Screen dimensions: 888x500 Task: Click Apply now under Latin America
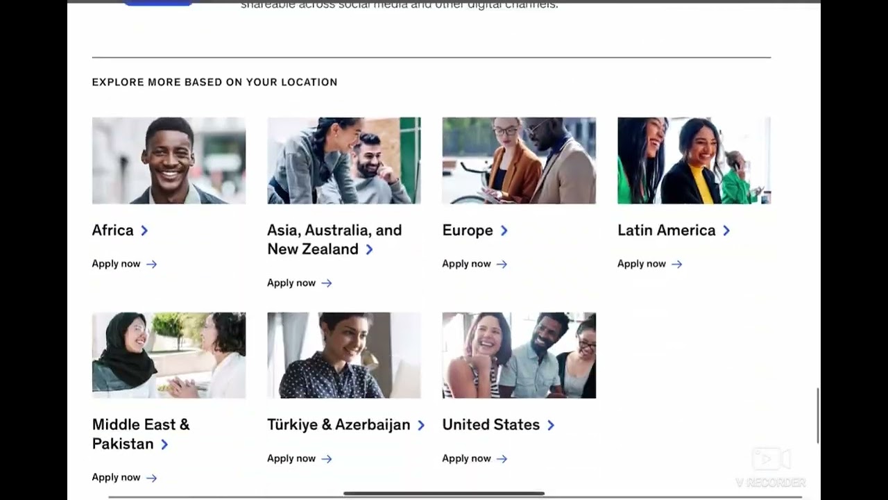[x=642, y=264]
